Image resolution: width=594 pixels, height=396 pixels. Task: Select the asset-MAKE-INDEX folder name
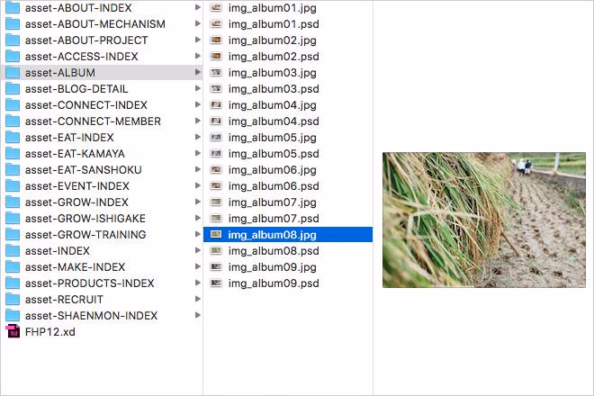click(x=75, y=266)
